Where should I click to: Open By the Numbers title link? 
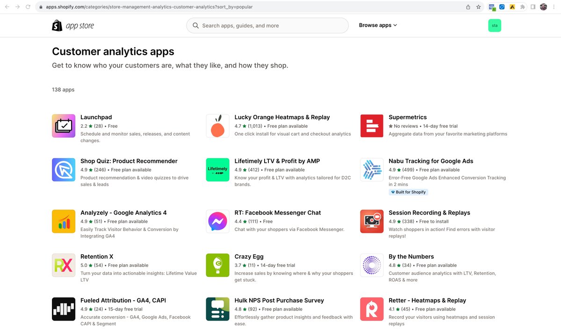(411, 257)
